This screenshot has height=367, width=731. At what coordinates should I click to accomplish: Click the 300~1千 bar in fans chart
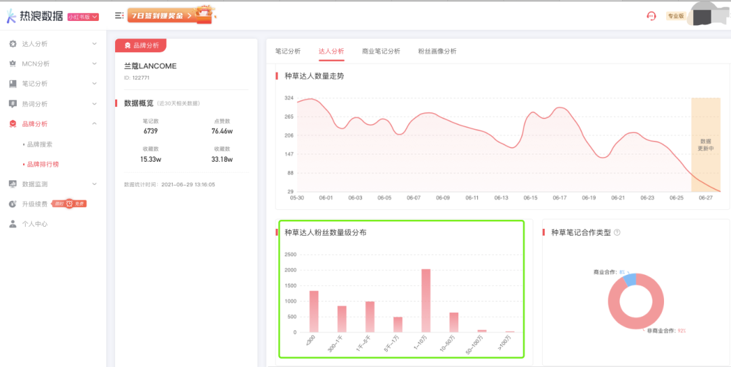click(342, 319)
